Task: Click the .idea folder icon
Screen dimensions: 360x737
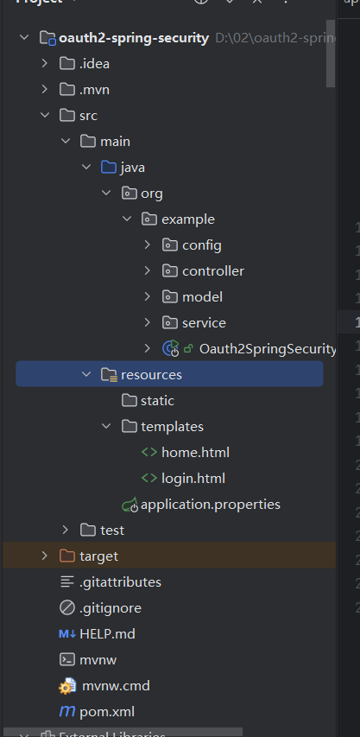Action: click(x=67, y=63)
